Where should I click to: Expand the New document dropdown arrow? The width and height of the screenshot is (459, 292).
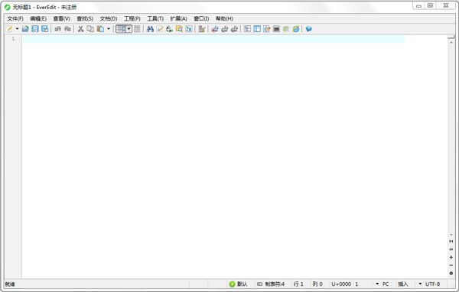click(17, 29)
